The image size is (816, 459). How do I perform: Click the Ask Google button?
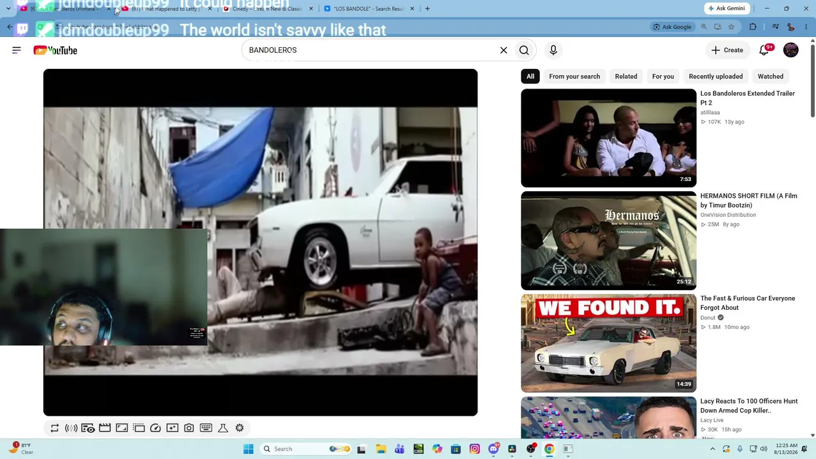[x=673, y=27]
